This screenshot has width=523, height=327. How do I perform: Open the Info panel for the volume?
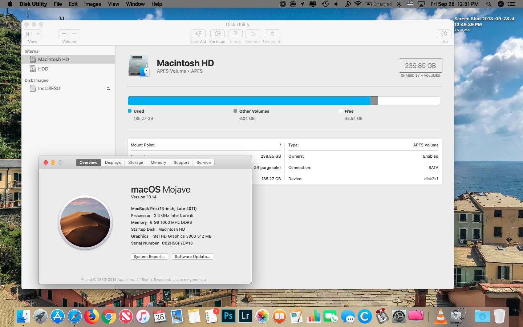[x=444, y=34]
